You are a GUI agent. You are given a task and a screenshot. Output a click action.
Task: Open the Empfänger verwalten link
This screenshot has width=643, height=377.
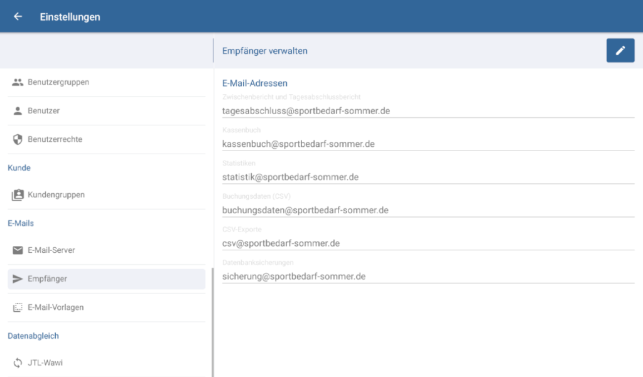click(x=264, y=51)
